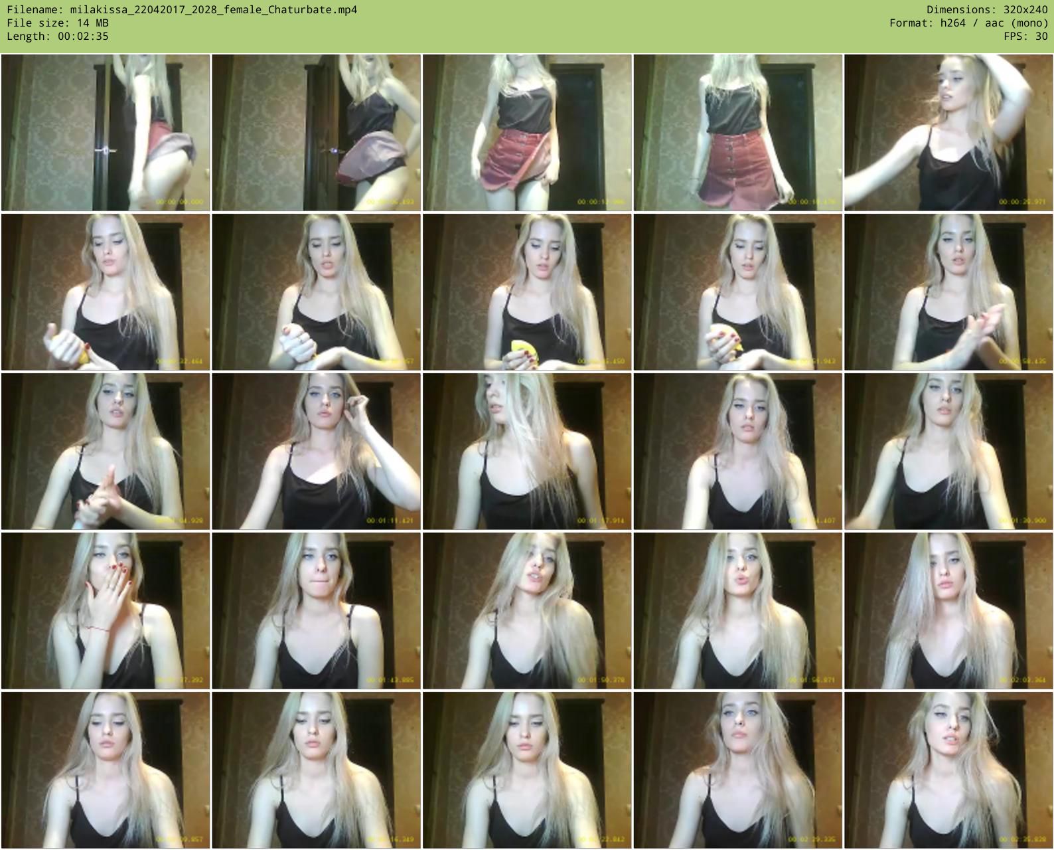This screenshot has height=850, width=1054.
Task: Click the final thumbnail in the bottom row
Action: (948, 770)
